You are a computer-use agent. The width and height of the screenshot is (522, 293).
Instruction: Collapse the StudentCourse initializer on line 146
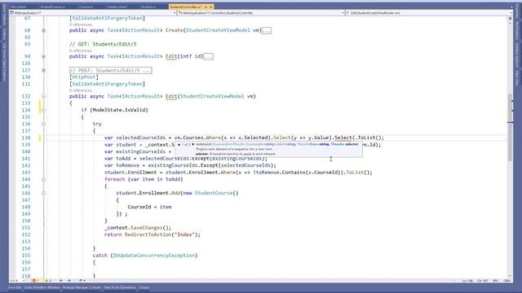pos(43,193)
